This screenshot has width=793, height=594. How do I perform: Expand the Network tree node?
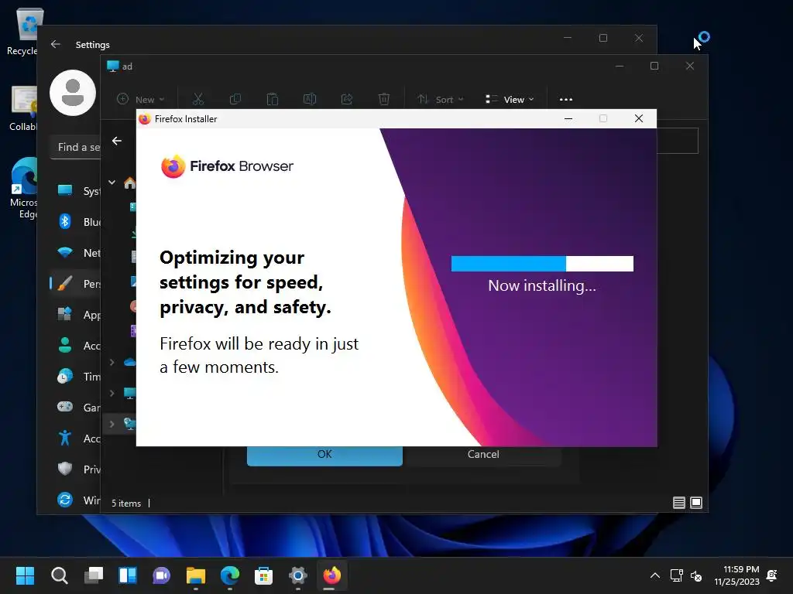(x=112, y=424)
